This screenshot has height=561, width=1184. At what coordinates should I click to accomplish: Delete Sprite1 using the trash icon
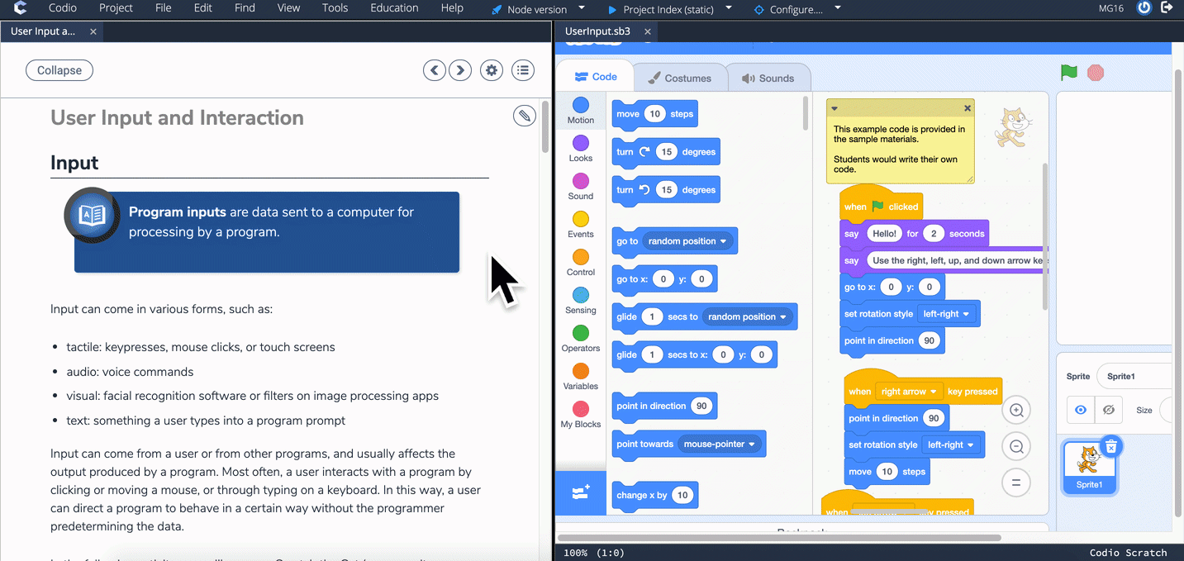(x=1111, y=446)
